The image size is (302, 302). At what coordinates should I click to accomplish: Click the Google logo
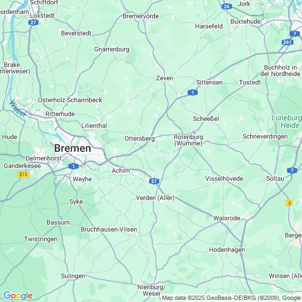[18, 295]
